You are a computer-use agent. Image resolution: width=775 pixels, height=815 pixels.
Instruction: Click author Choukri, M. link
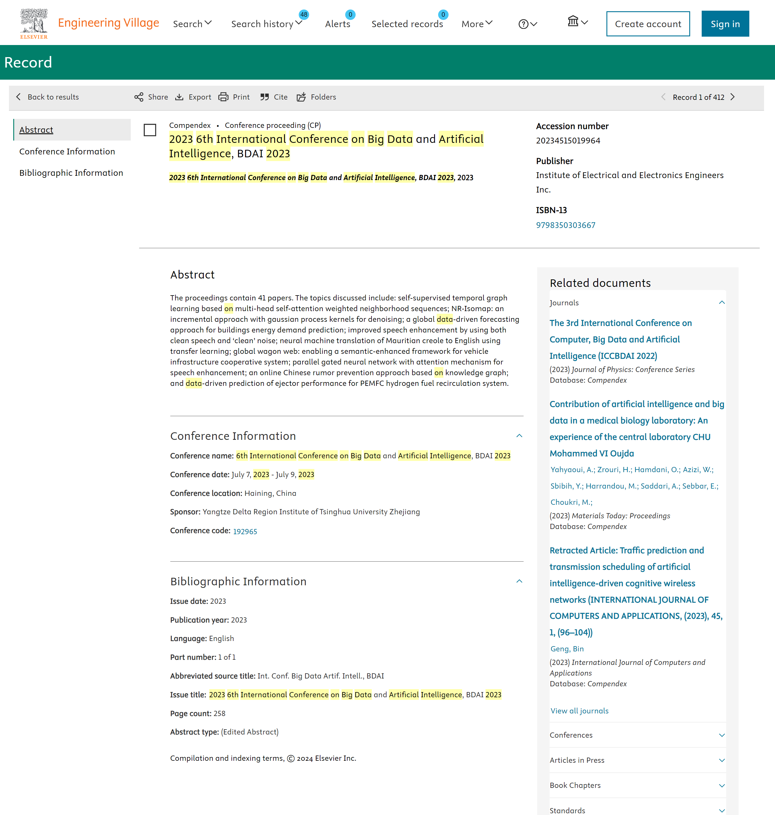[571, 502]
